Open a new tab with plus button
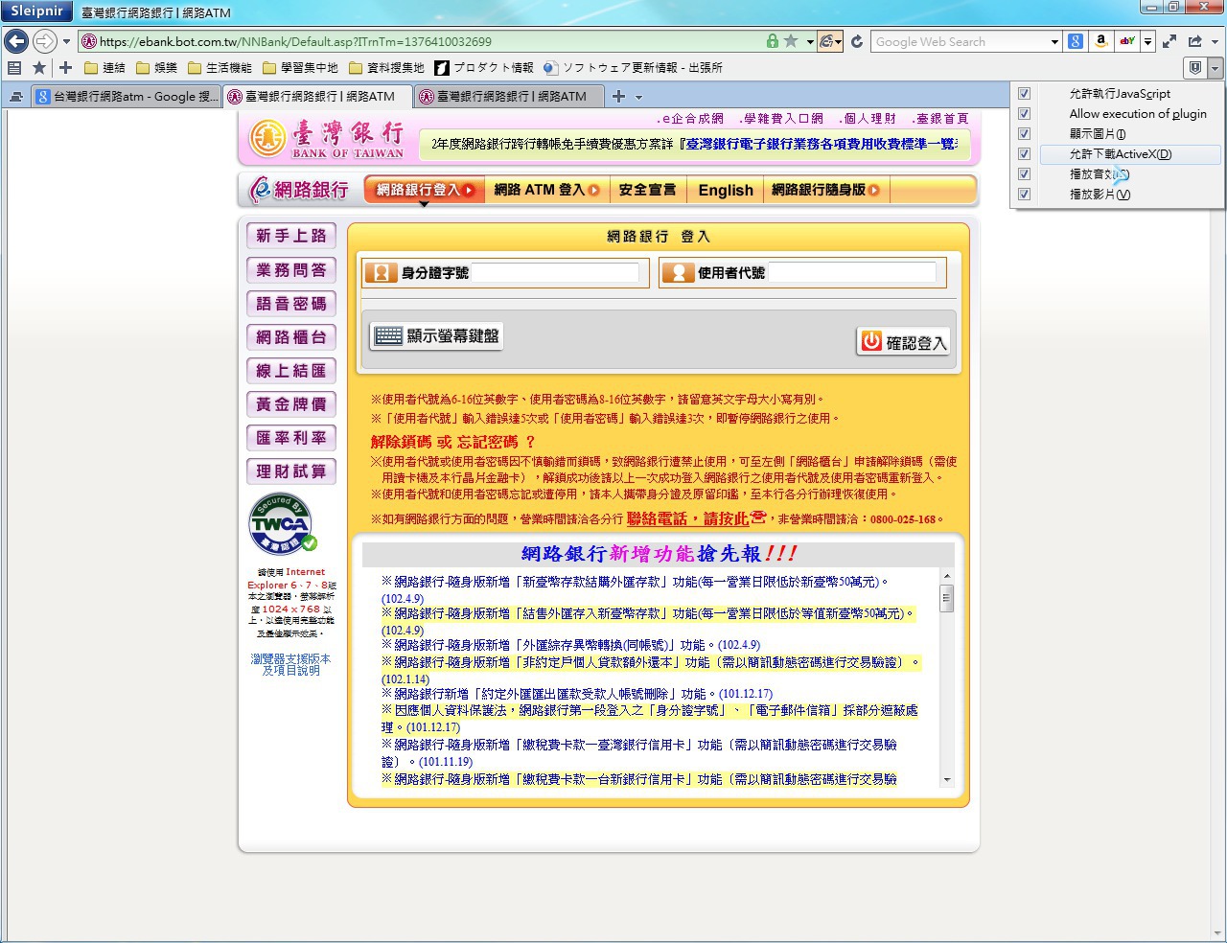 pyautogui.click(x=618, y=96)
